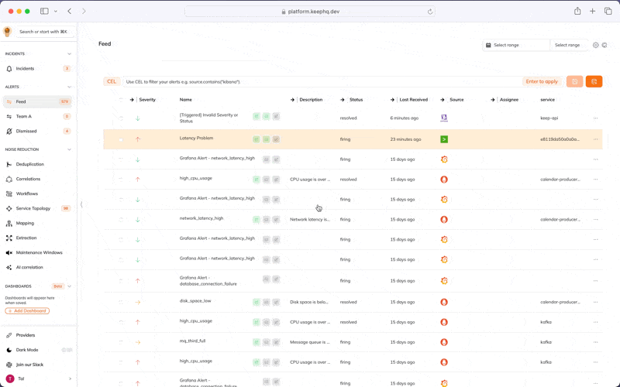Click the Grafana source icon in third row
Image resolution: width=620 pixels, height=387 pixels.
444,159
